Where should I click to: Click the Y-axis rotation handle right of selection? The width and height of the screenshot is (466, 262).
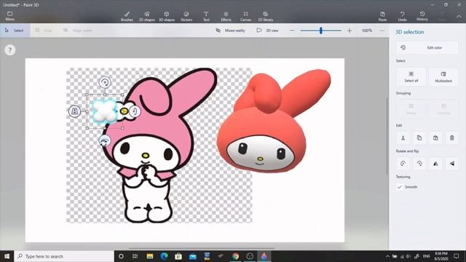click(135, 111)
